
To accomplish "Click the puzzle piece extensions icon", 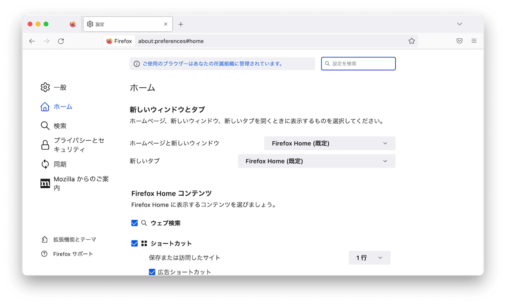I will [45, 240].
